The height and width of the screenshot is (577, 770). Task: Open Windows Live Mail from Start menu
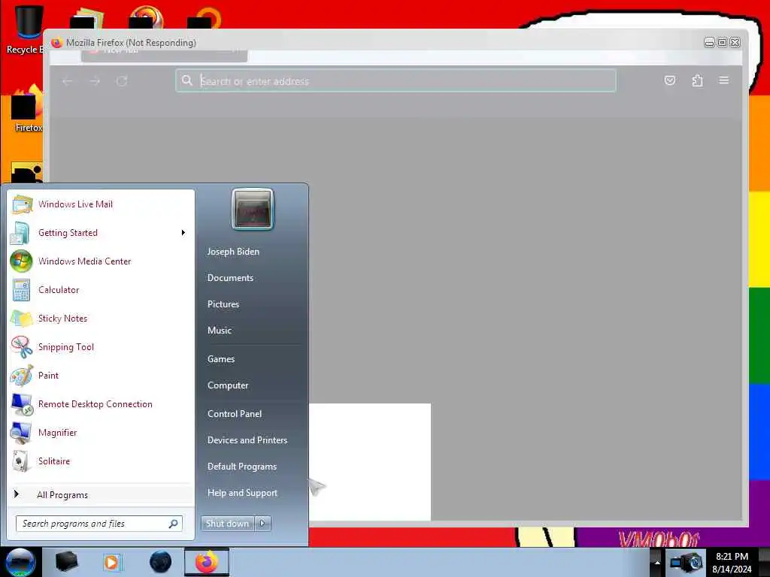coord(101,204)
